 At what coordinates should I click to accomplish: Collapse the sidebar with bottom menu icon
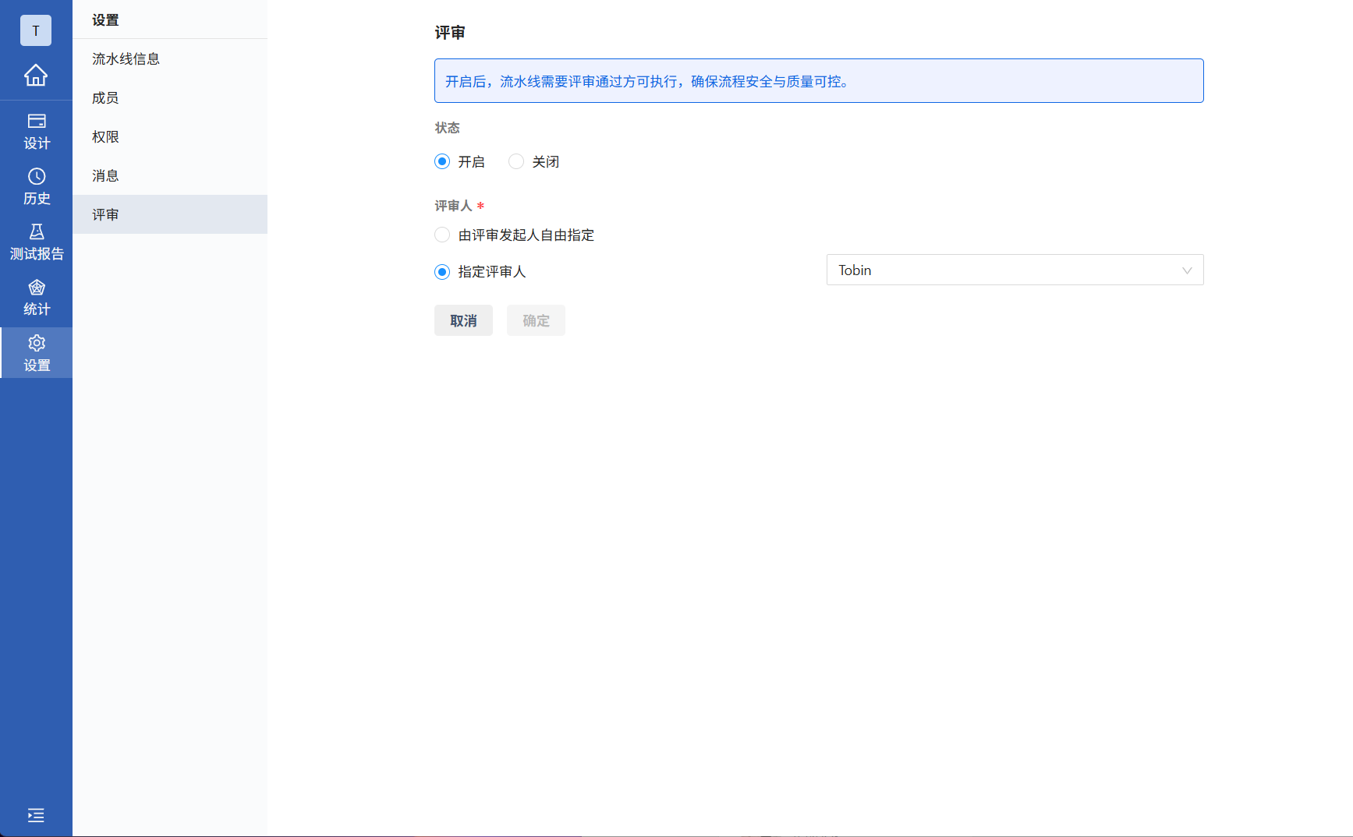click(x=36, y=815)
